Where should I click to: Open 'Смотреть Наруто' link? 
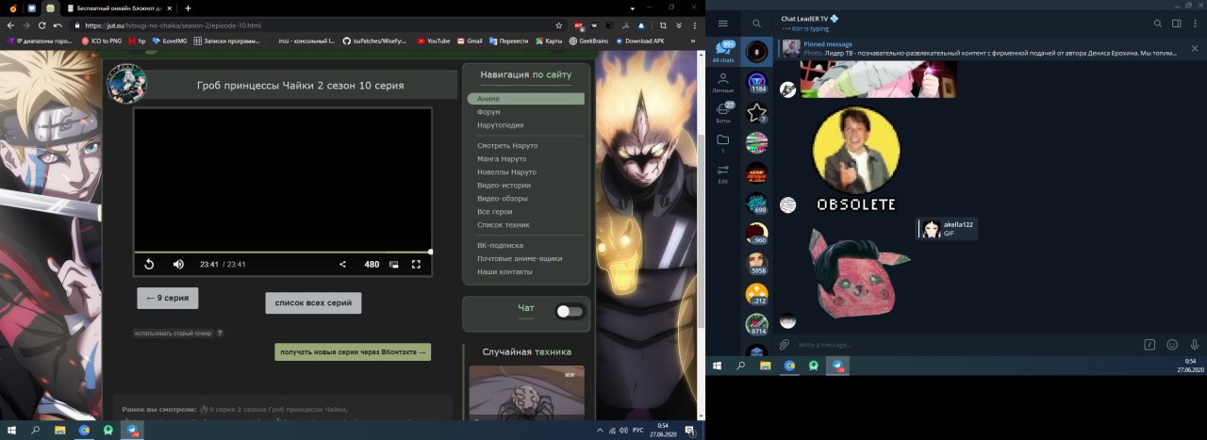coord(506,146)
